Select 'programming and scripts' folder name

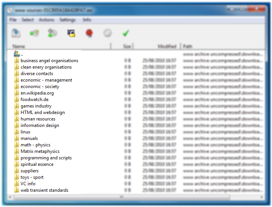click(x=46, y=158)
